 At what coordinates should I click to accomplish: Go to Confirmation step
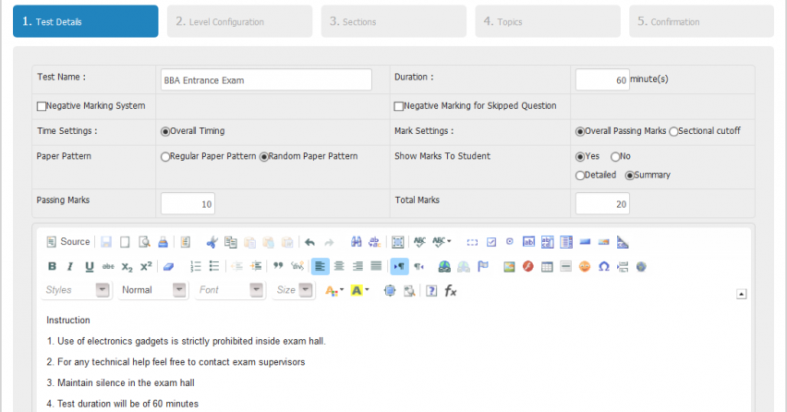point(701,21)
